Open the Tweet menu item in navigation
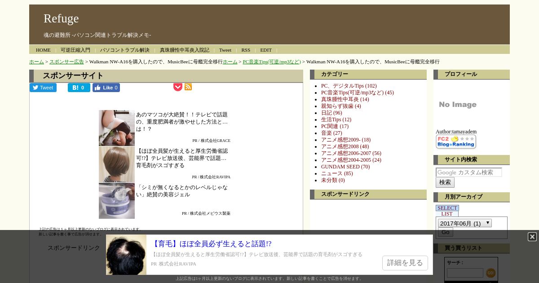Image resolution: width=539 pixels, height=283 pixels. tap(225, 50)
